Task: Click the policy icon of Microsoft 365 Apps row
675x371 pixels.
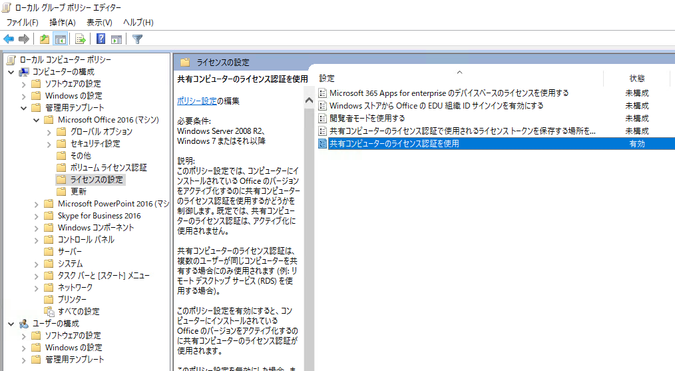Action: 322,93
